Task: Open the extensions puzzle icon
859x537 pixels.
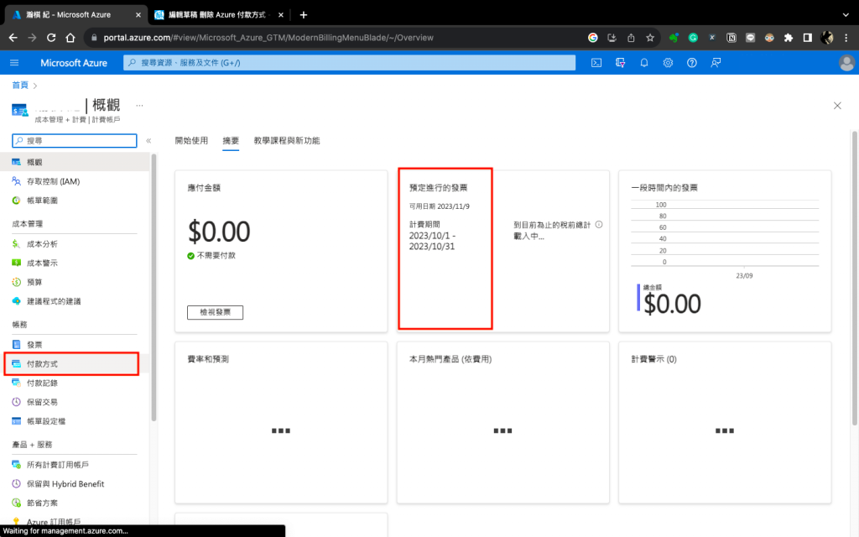Action: click(789, 38)
